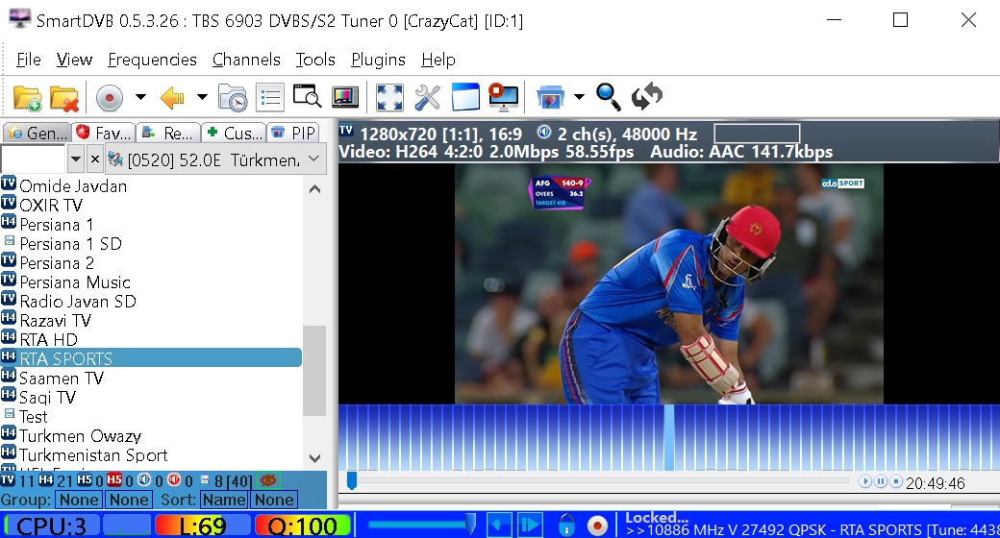
Task: Click the blue window icon
Action: pos(465,98)
